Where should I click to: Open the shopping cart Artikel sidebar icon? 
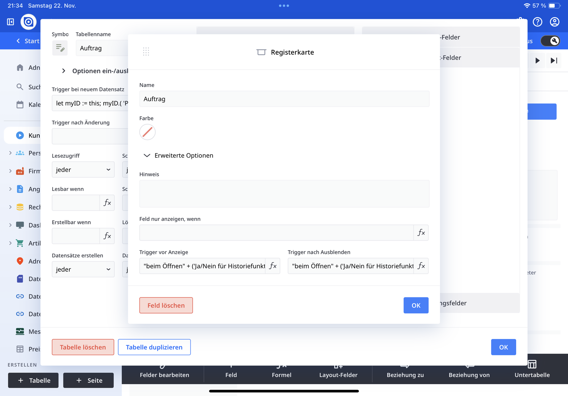coord(20,243)
